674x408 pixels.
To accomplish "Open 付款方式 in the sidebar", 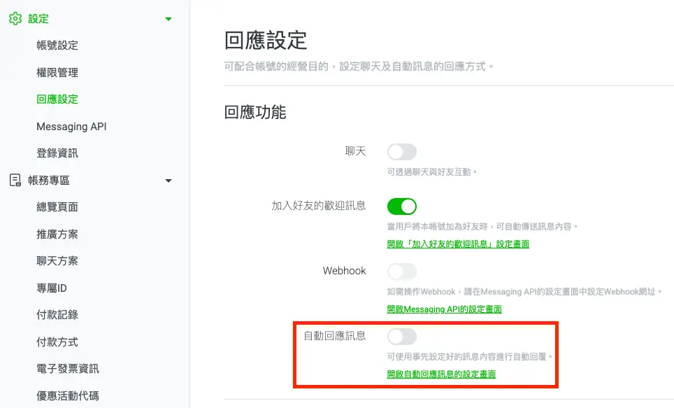I will [x=57, y=342].
